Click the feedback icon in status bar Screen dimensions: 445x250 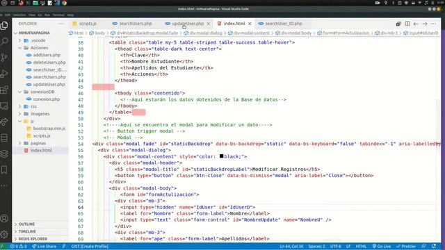(423, 247)
